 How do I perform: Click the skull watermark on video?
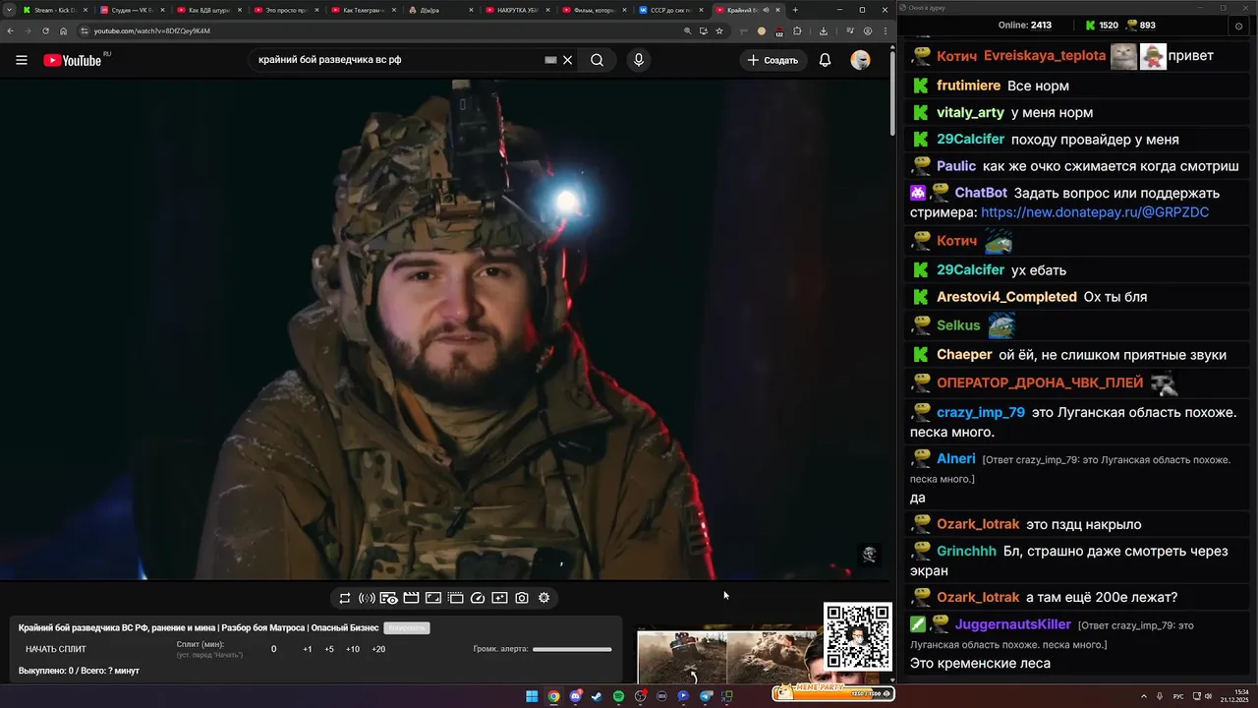click(869, 556)
